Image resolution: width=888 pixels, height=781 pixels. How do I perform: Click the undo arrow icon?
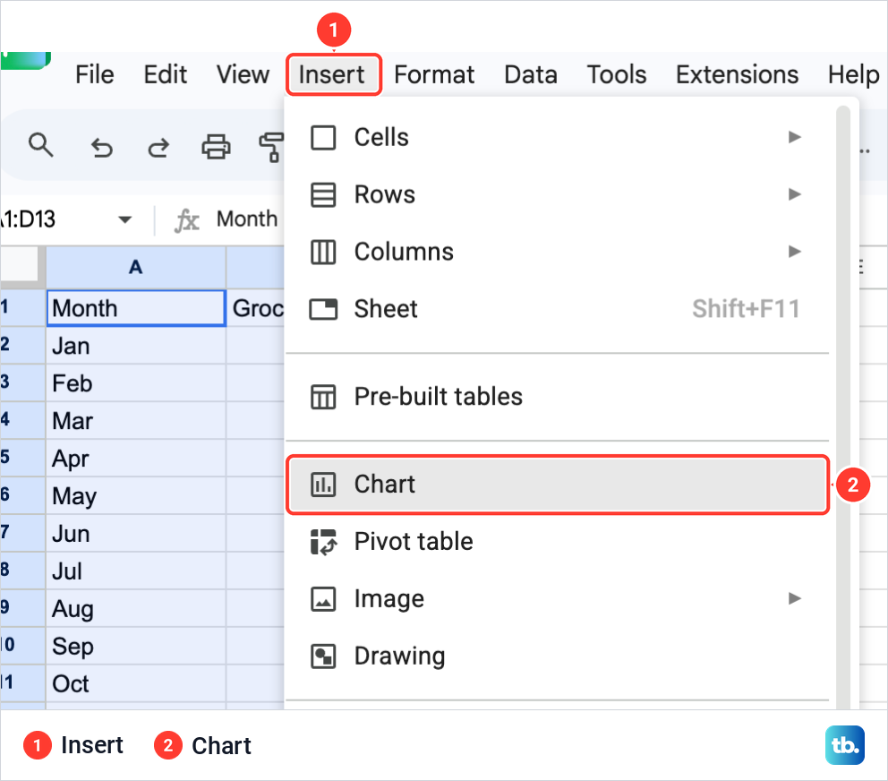[102, 148]
